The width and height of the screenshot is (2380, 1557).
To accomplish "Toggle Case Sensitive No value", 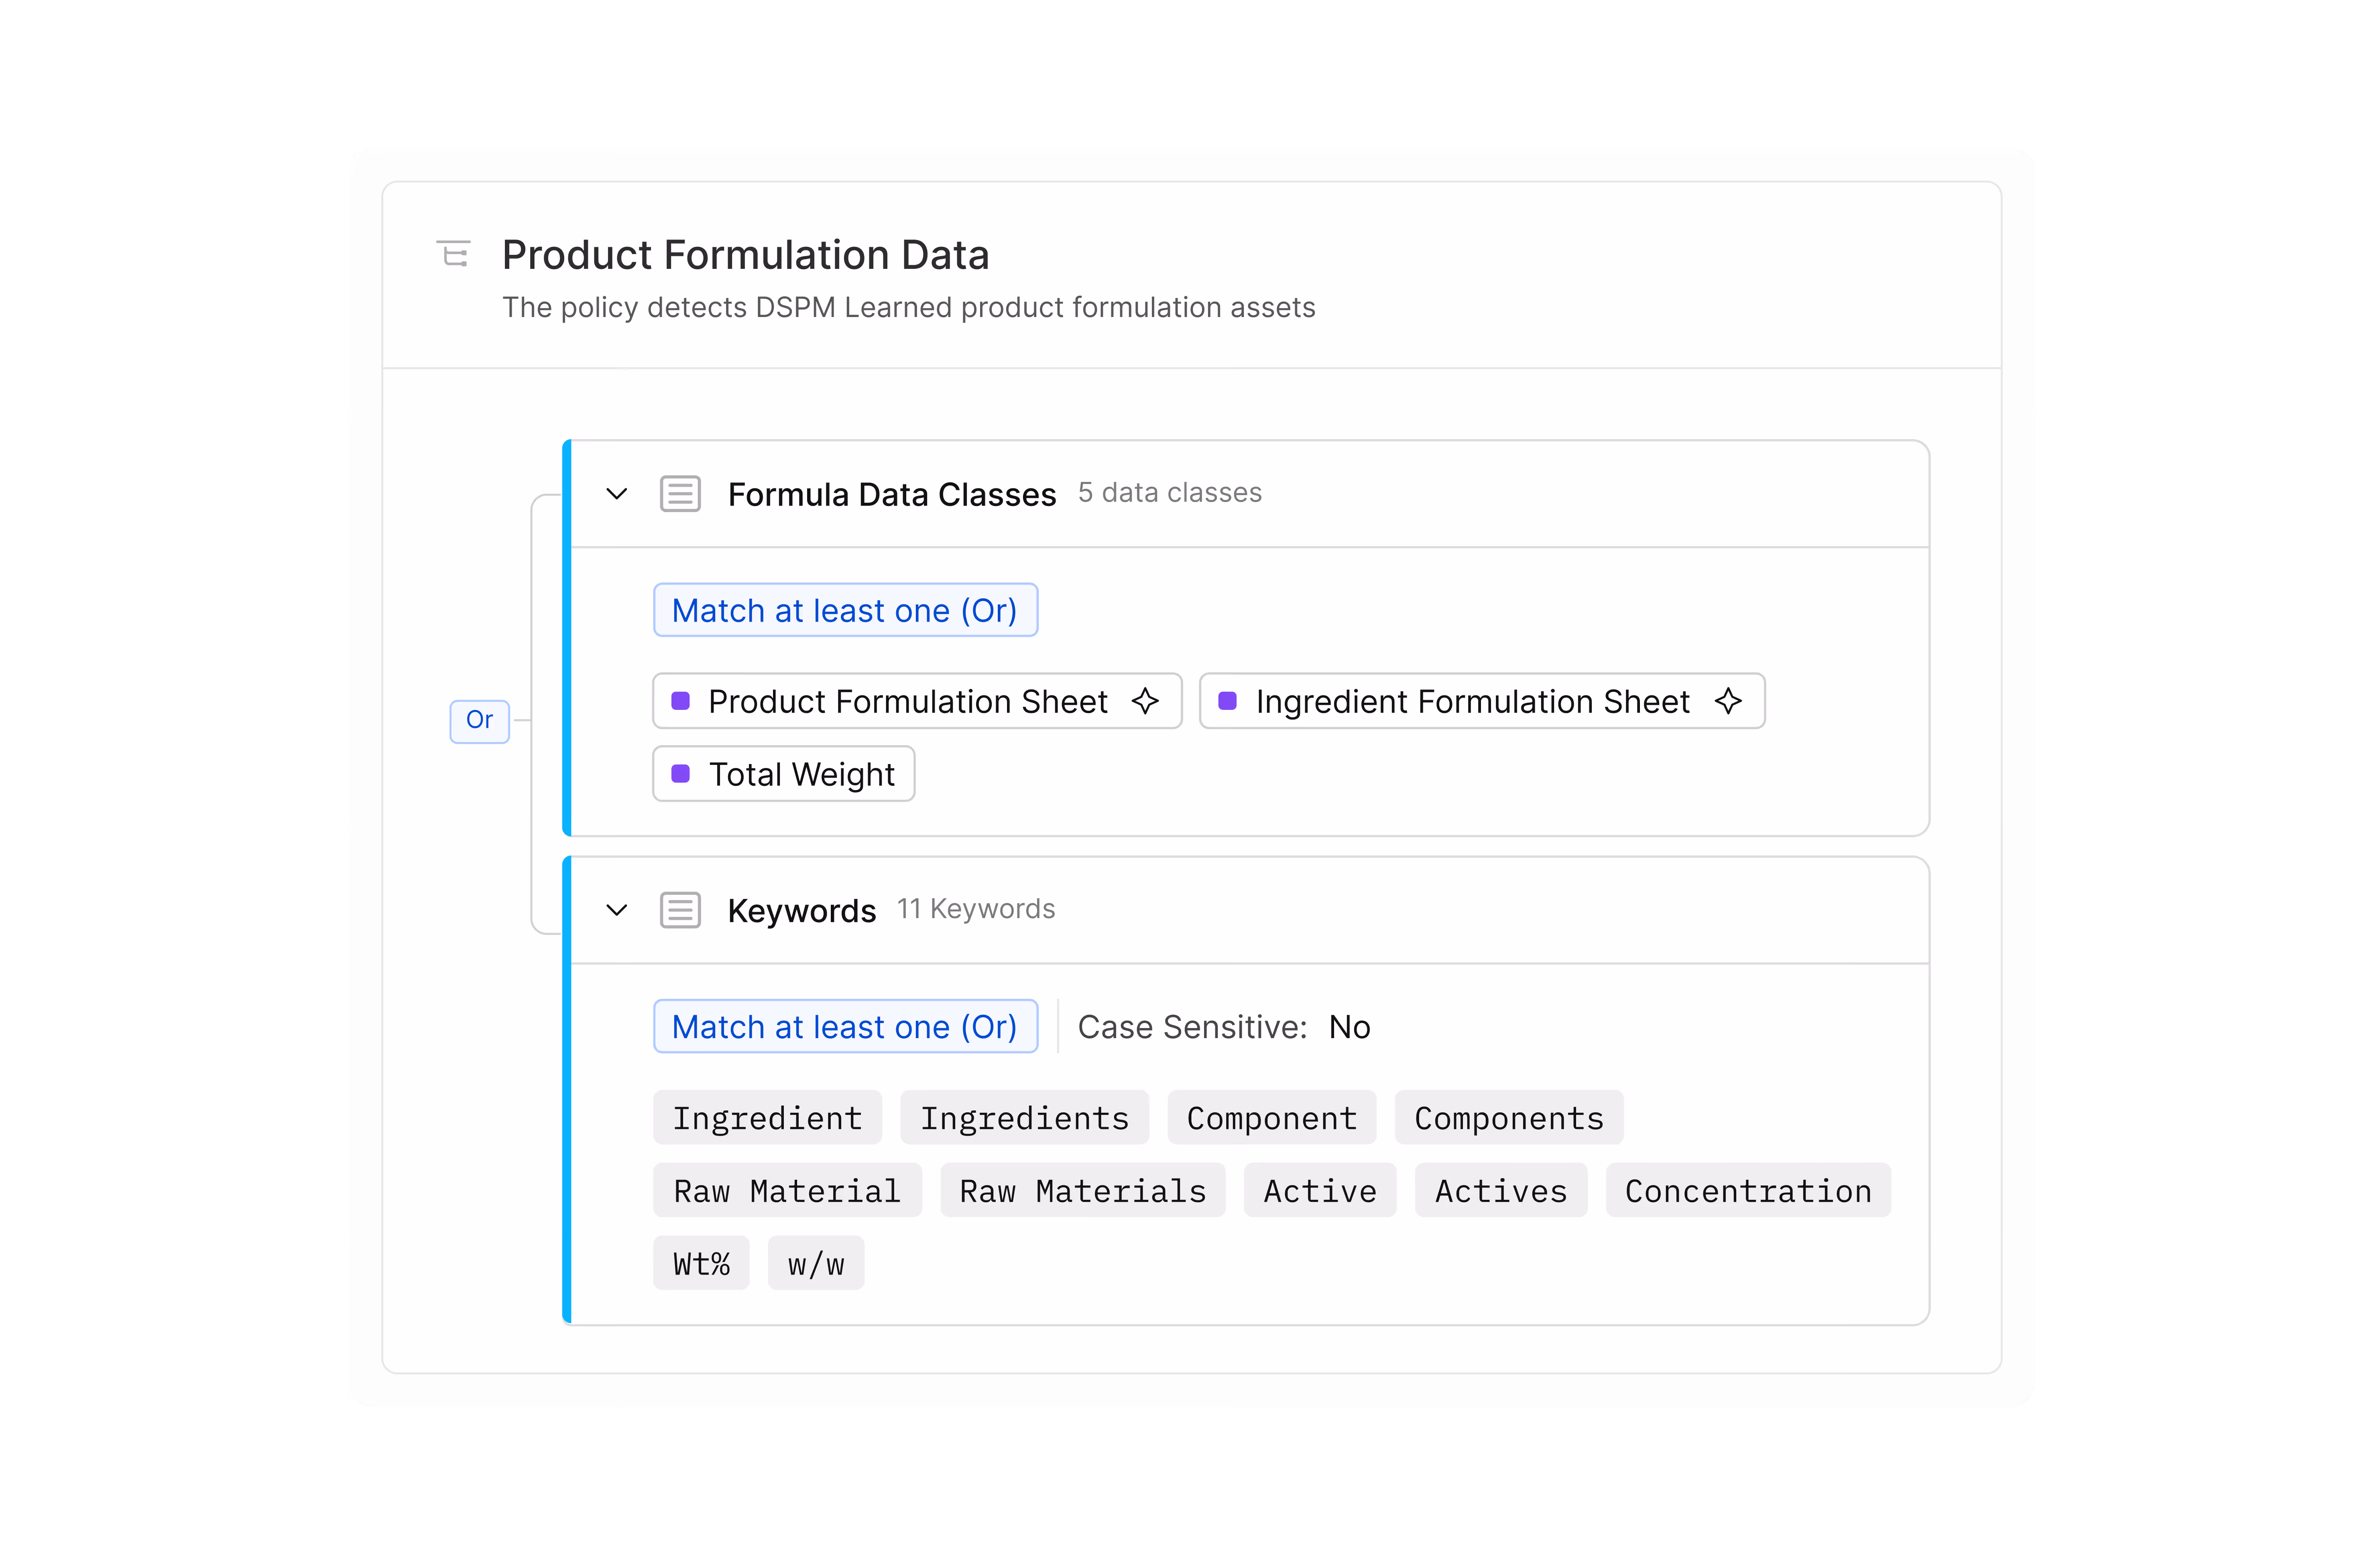I will (1349, 1027).
